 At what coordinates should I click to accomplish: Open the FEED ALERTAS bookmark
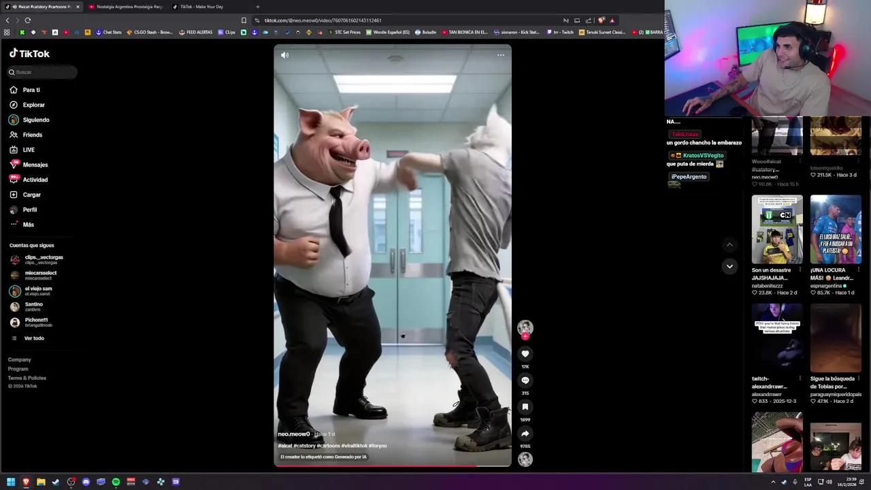tap(196, 32)
